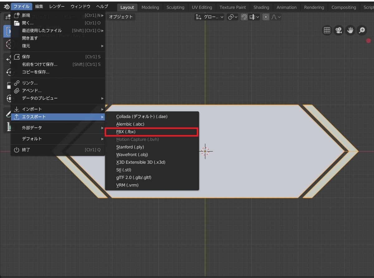Expand the インポート submenu
Screen dimensions: 374x278
coord(58,109)
